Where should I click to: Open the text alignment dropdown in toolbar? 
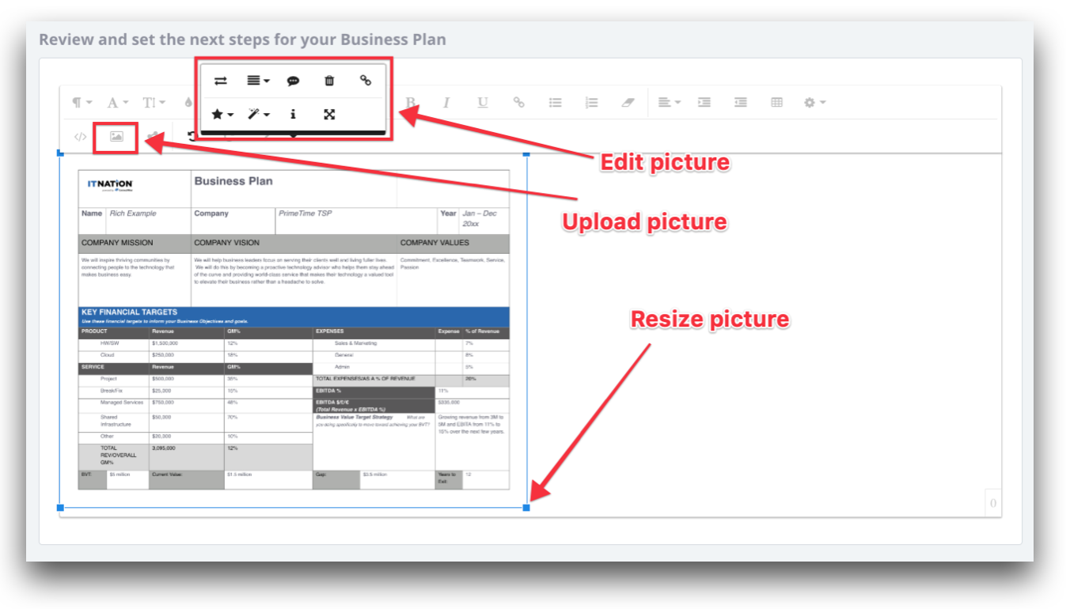pos(670,103)
